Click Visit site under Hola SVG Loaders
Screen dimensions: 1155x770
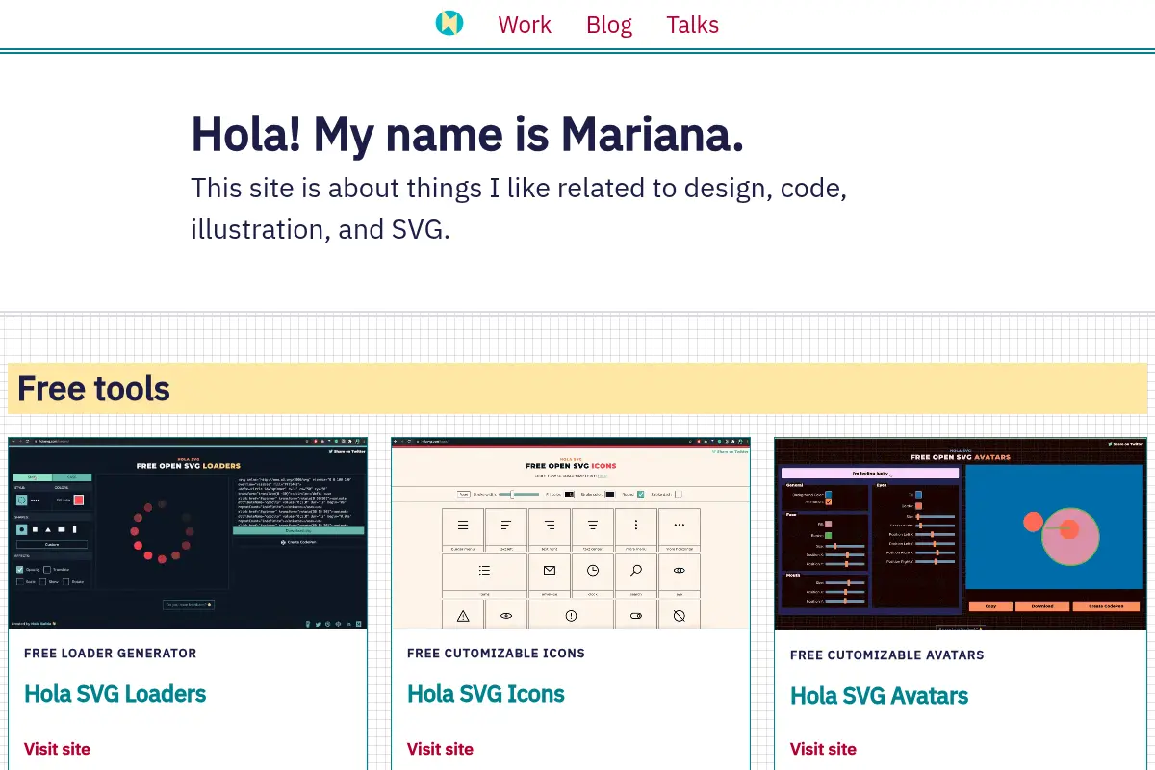(57, 749)
